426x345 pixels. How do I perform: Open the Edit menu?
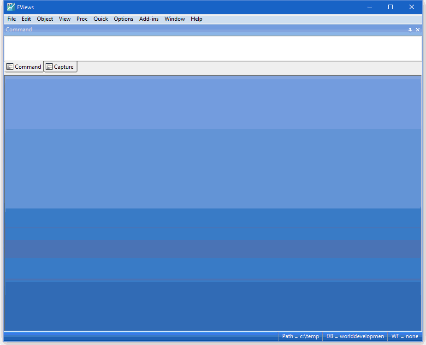pos(26,19)
